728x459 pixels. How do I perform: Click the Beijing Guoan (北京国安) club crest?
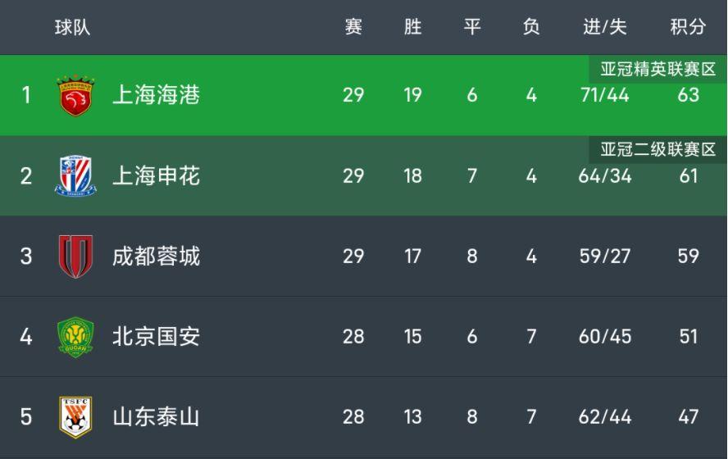point(75,337)
